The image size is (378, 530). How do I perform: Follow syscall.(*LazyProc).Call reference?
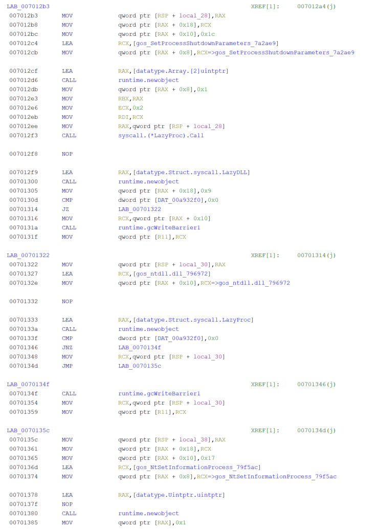point(161,136)
